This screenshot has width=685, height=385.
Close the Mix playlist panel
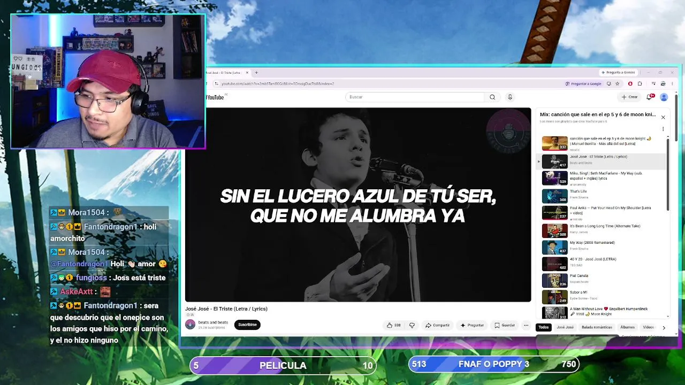[663, 117]
